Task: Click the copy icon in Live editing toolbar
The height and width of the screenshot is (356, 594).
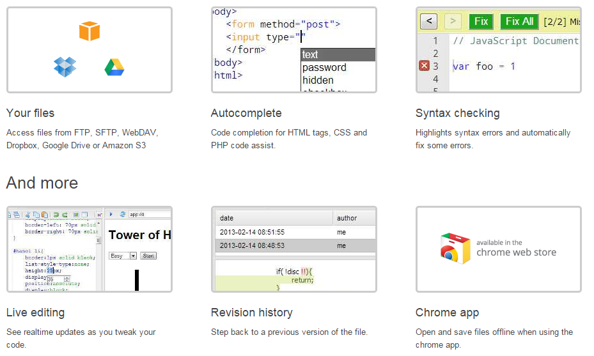Action: click(36, 214)
